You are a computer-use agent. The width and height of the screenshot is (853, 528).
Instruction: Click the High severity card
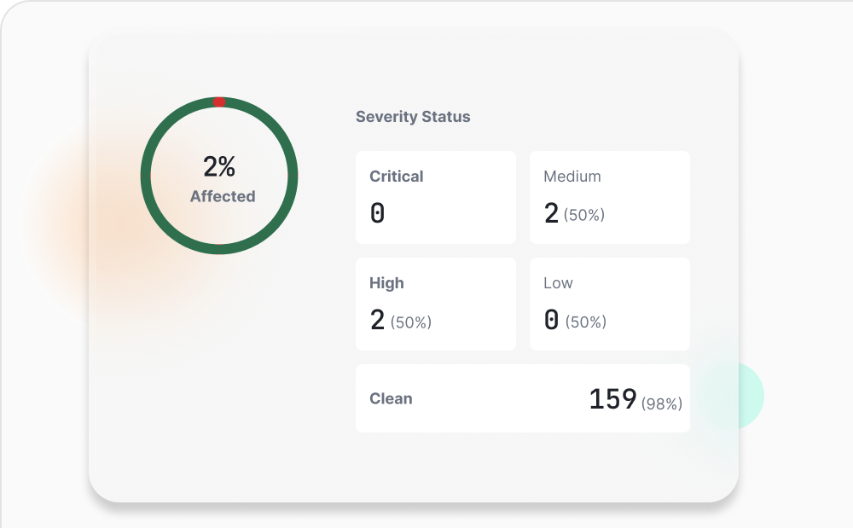(435, 303)
